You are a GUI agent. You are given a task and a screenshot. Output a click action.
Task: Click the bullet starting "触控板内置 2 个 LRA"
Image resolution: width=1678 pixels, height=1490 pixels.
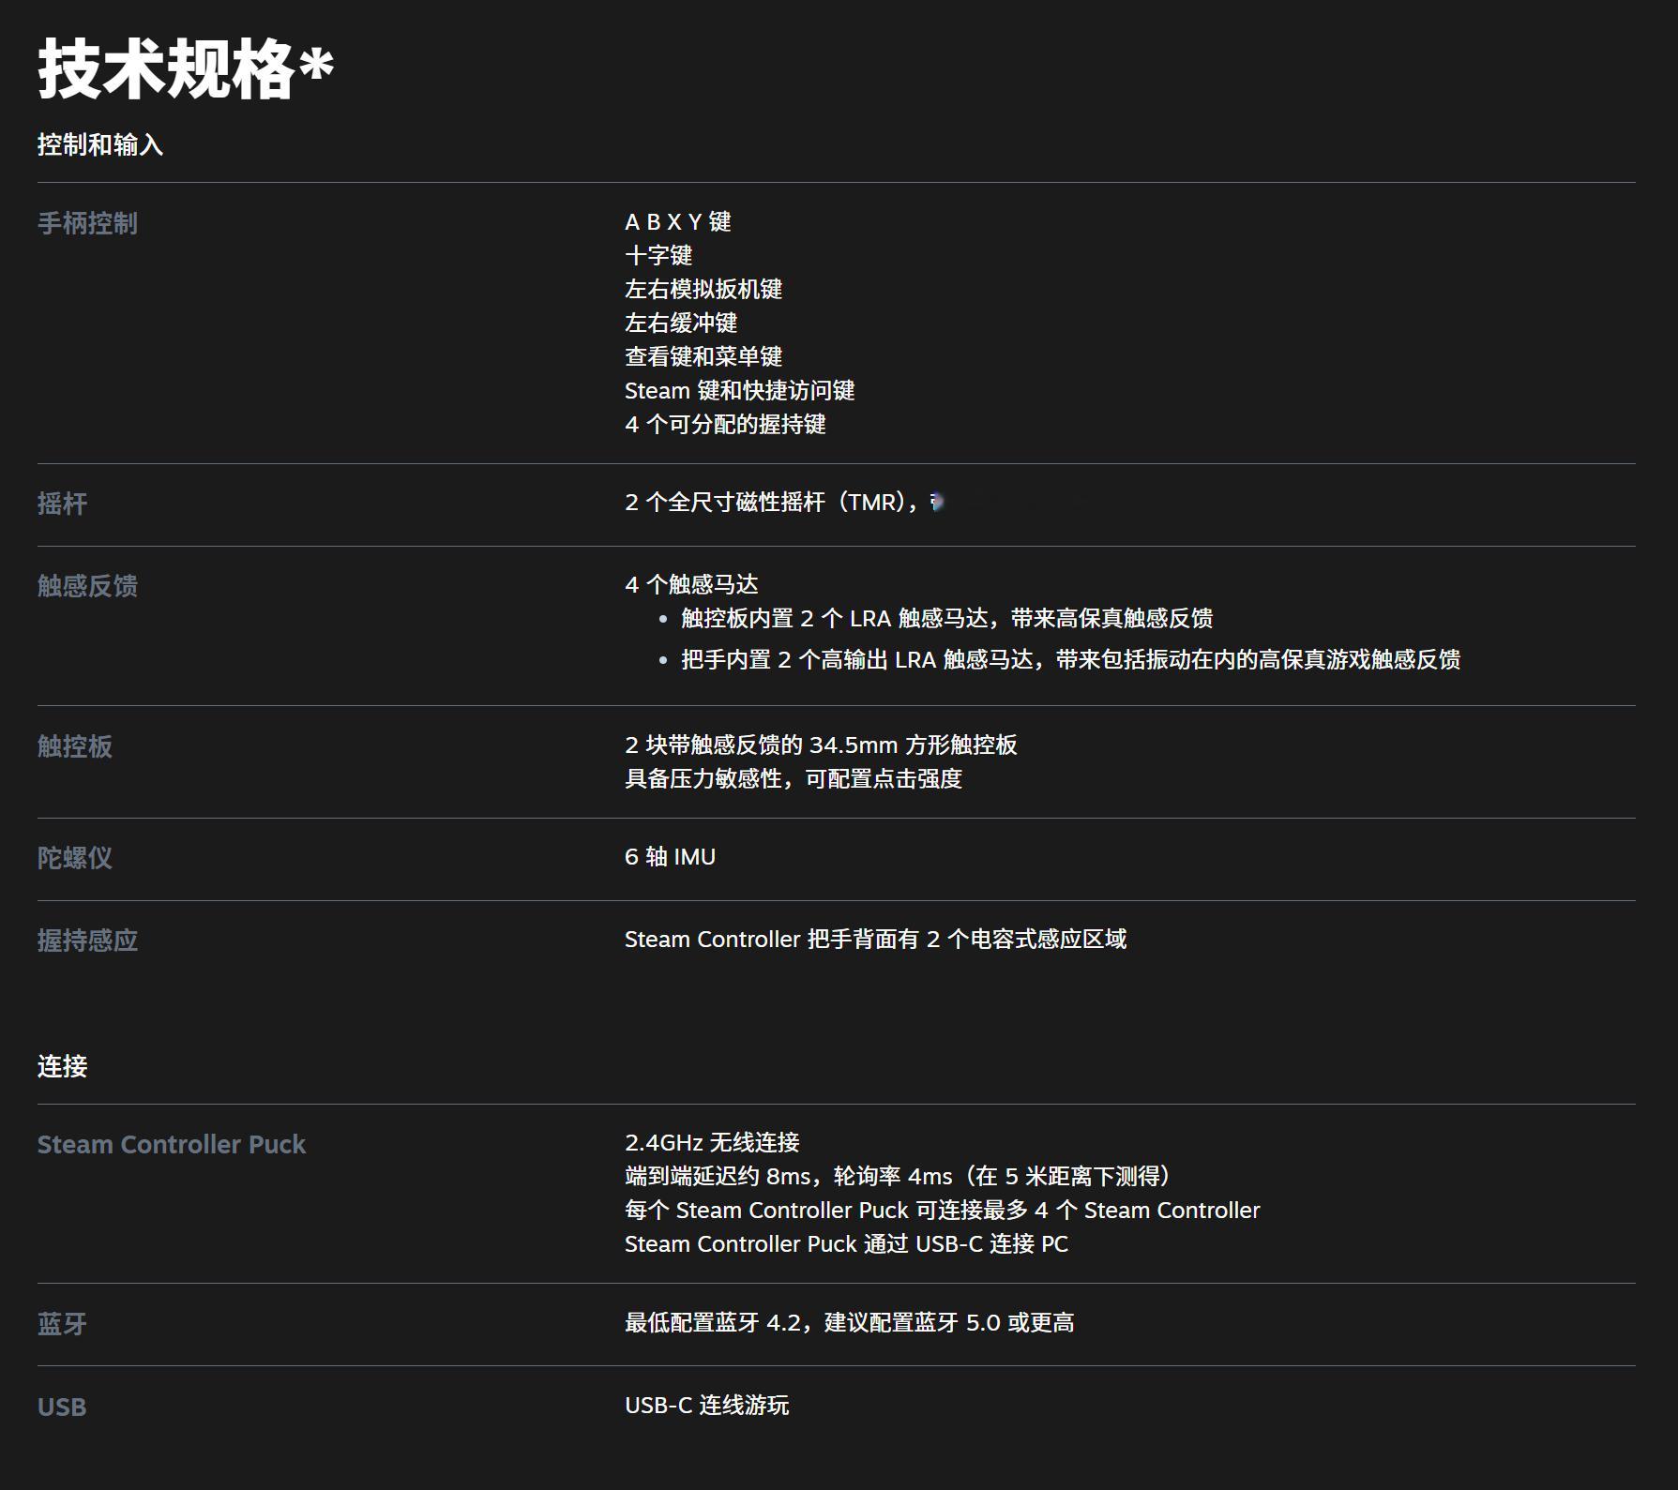[x=947, y=619]
